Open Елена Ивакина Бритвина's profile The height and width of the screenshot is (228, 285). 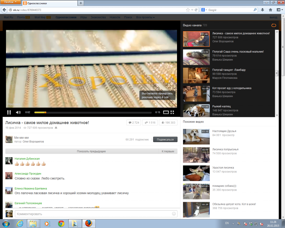[x=31, y=188]
